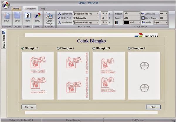Click the Blangko 3 BBM Pertamax thumbnail

tap(109, 76)
